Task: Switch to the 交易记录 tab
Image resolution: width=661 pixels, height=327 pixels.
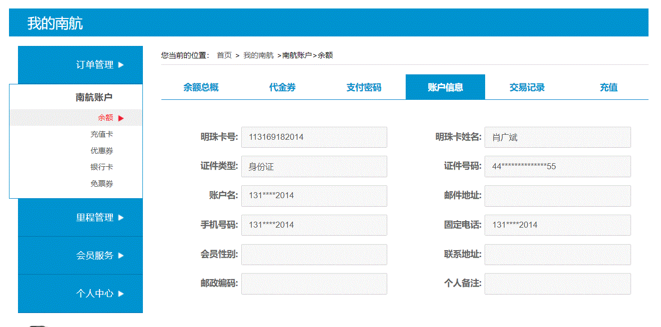Action: [527, 87]
